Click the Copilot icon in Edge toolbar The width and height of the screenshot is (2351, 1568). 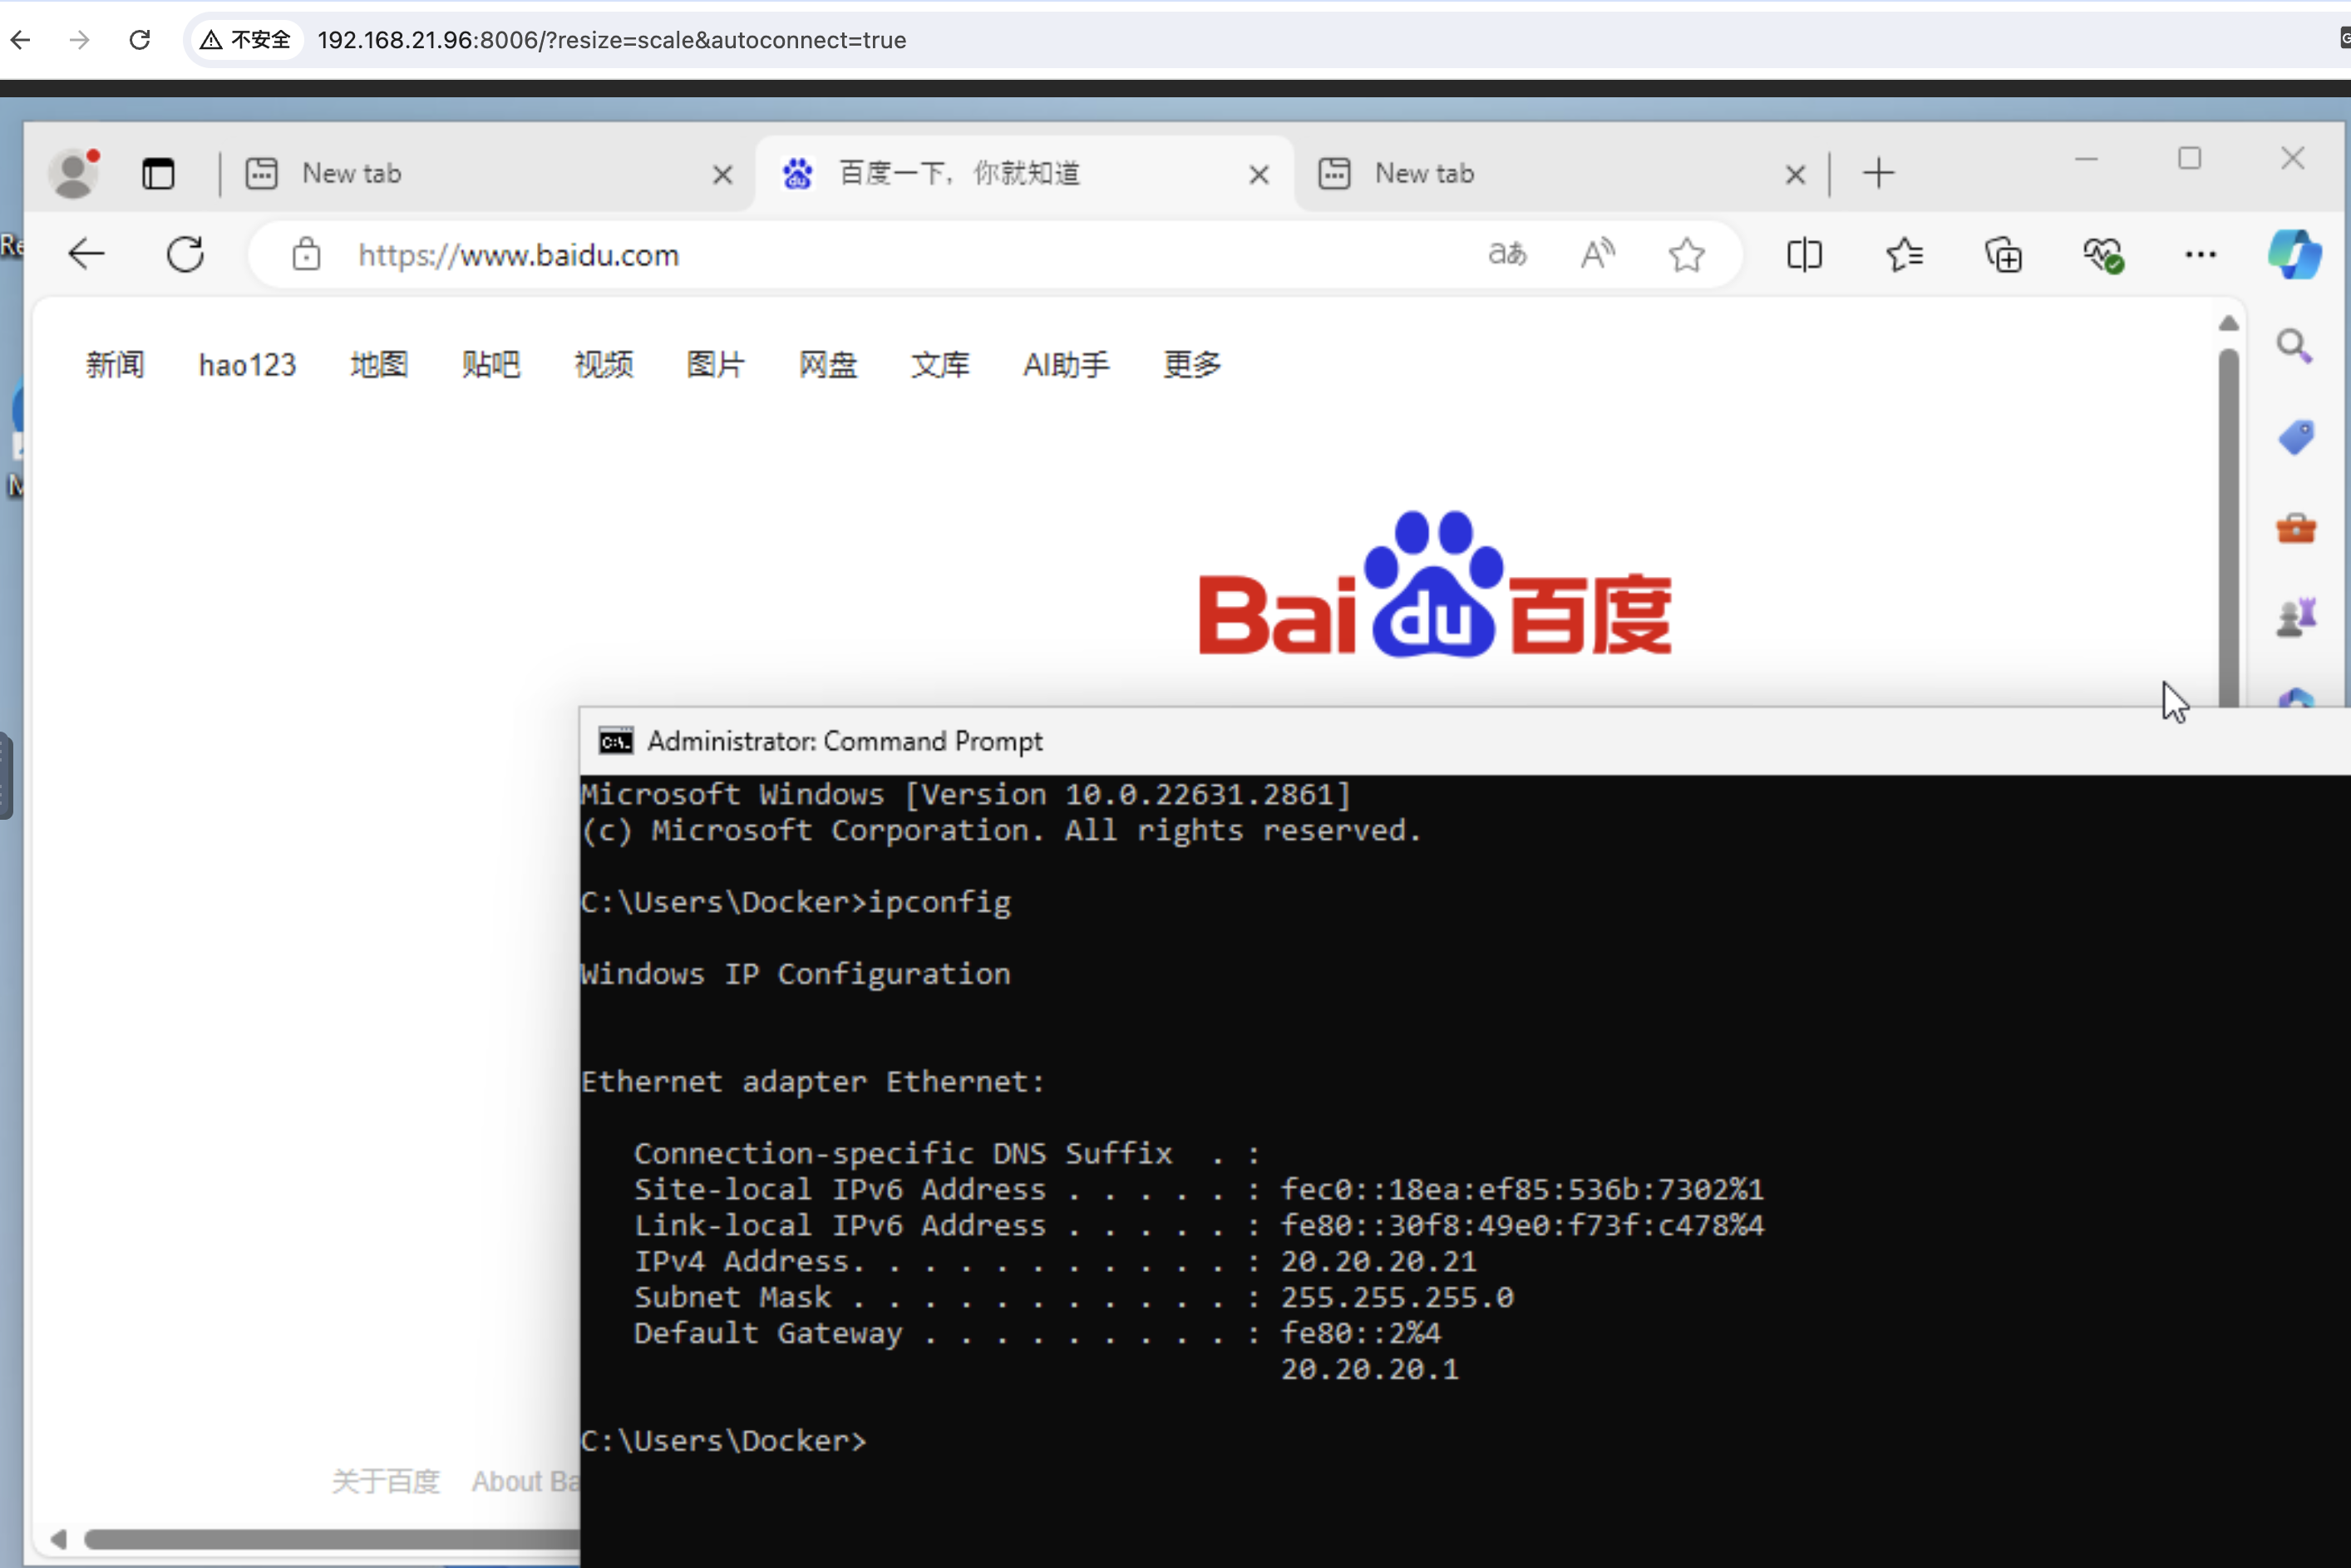coord(2294,255)
